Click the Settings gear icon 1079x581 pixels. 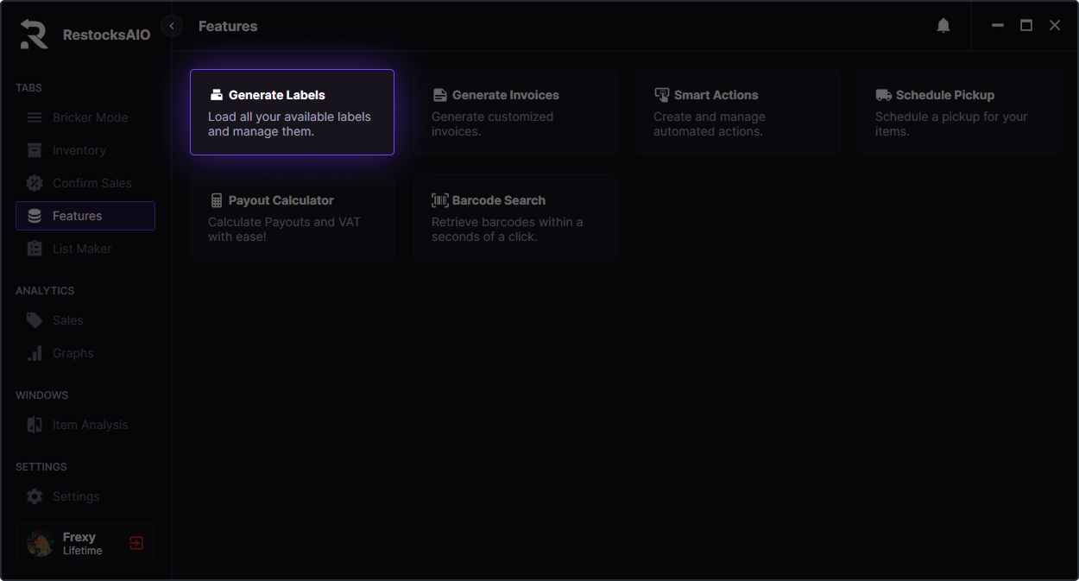(x=35, y=496)
